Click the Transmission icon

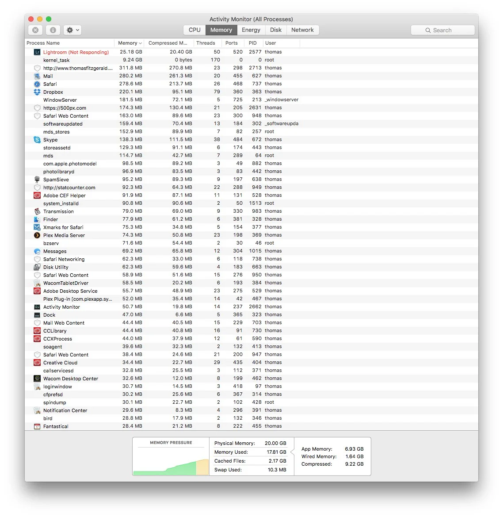pos(37,211)
